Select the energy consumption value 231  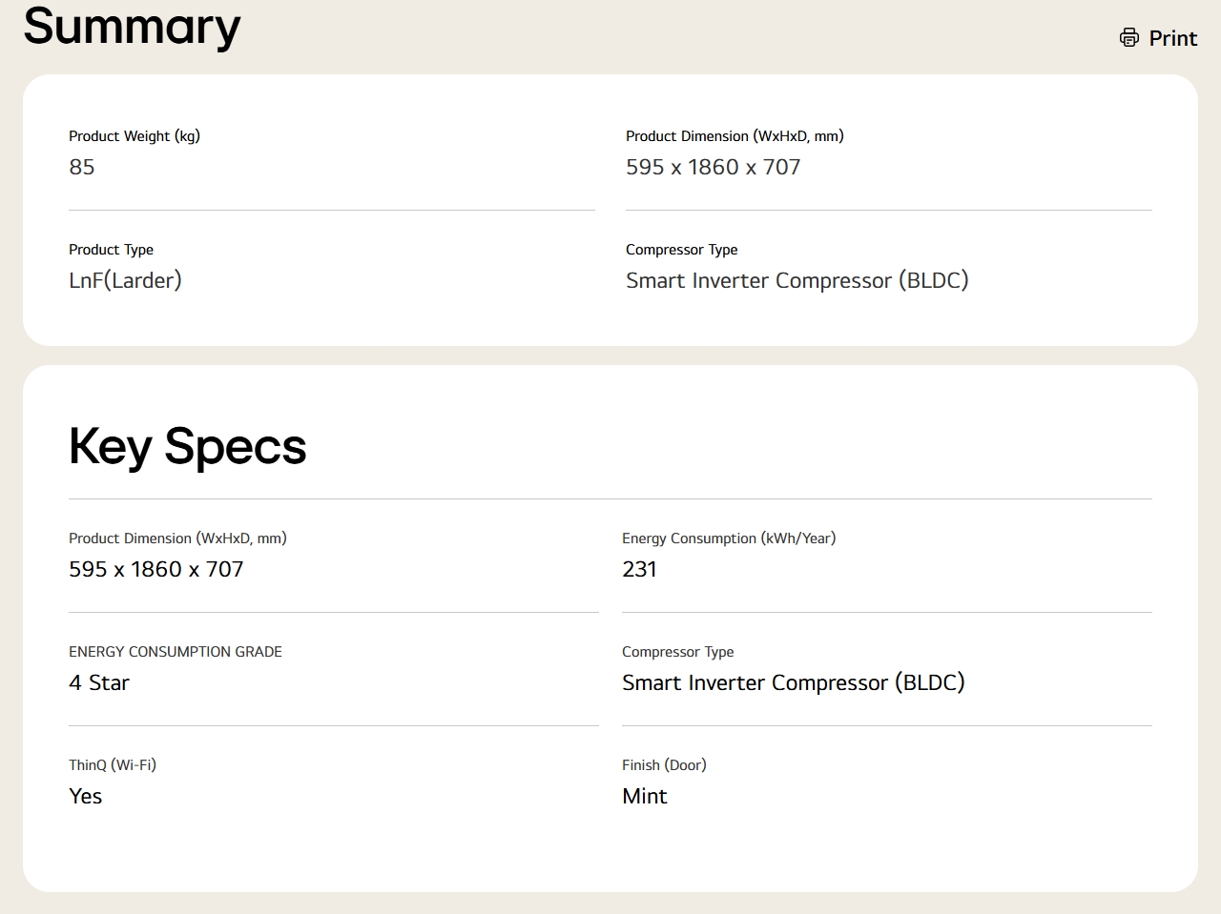click(x=639, y=570)
